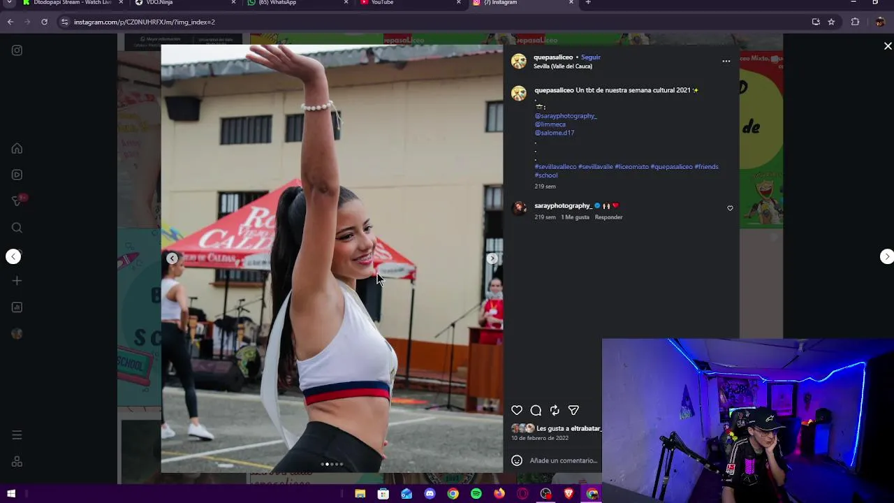Viewport: 894px width, 503px height.
Task: View who liked via Les gusta a eltrabatar_
Action: [x=569, y=428]
